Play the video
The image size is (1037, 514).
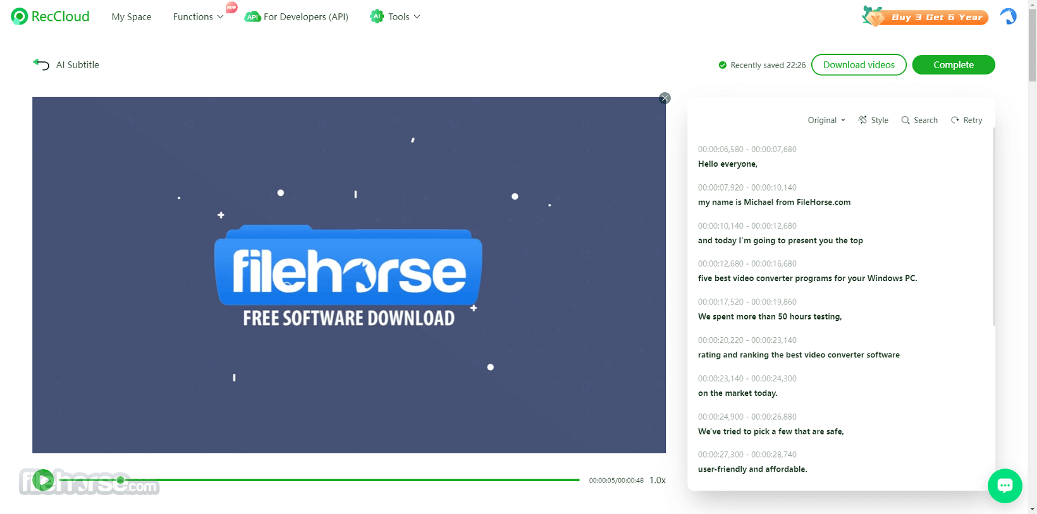click(43, 481)
